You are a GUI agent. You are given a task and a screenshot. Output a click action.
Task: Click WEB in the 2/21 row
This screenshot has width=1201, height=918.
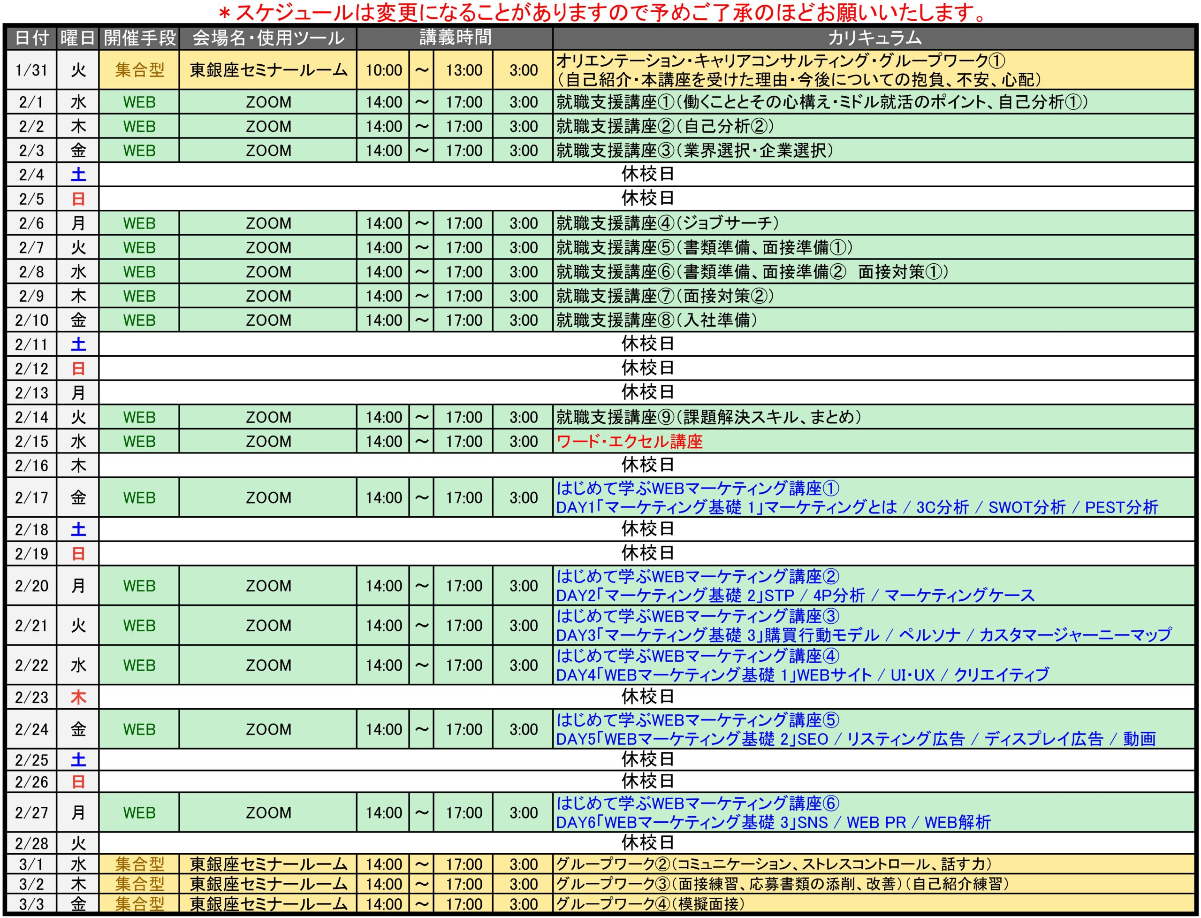tap(139, 626)
